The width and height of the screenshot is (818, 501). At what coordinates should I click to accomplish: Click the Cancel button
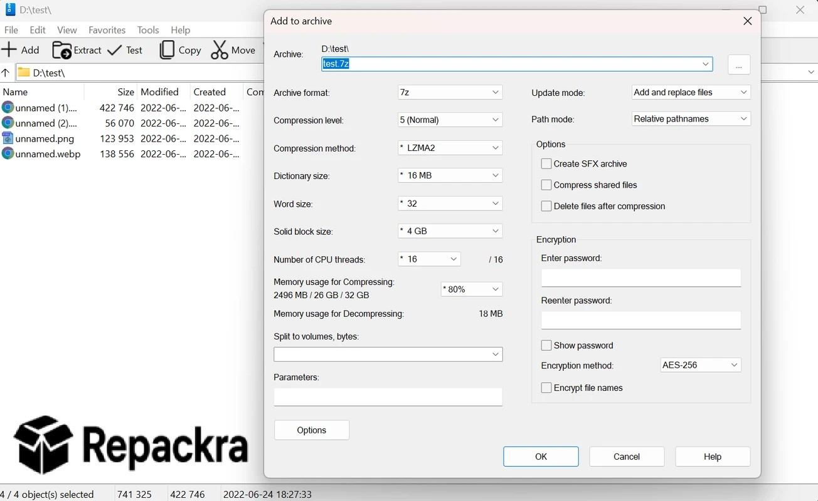627,457
